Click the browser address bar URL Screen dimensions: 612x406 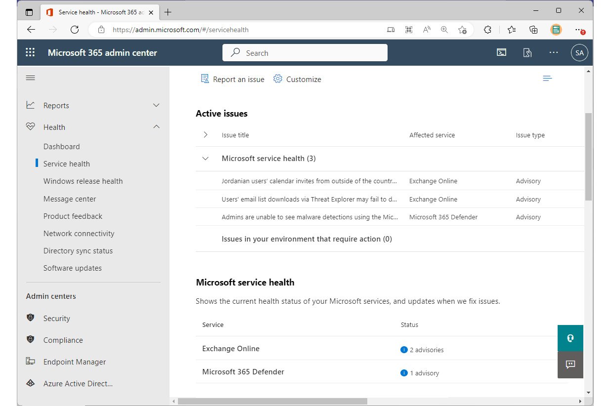[180, 30]
